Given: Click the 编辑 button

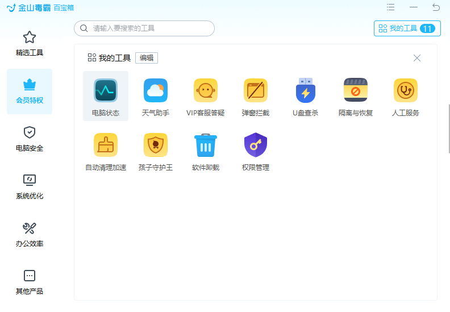Looking at the screenshot, I should coord(147,58).
